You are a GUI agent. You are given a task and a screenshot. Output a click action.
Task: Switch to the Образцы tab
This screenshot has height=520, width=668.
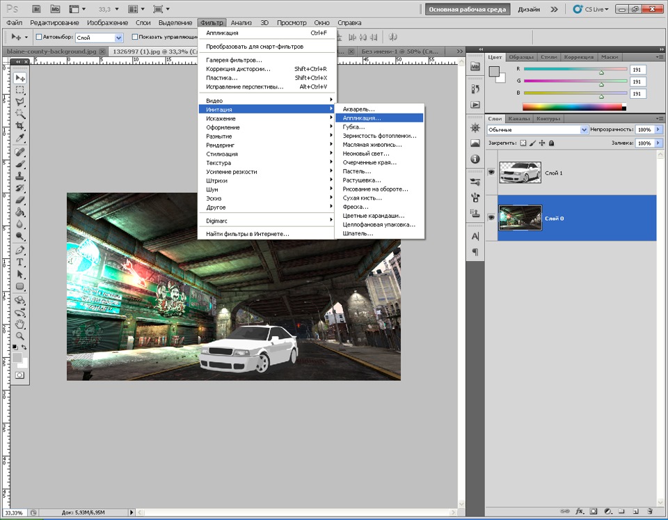[x=521, y=57]
